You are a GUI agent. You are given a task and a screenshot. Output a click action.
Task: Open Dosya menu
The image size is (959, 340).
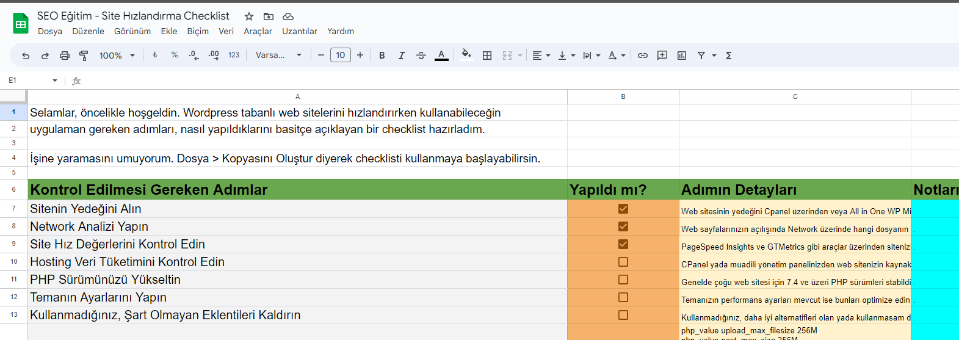tap(50, 31)
